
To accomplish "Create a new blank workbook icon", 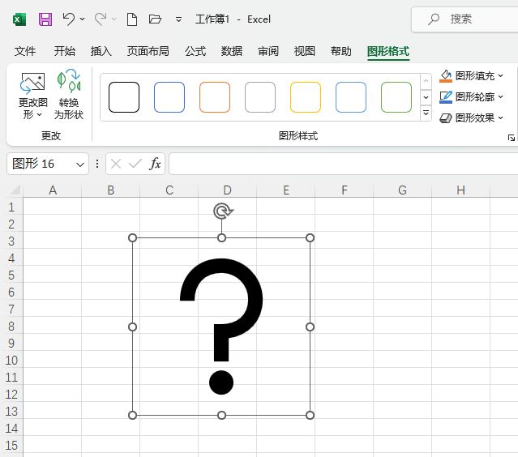I will point(132,19).
